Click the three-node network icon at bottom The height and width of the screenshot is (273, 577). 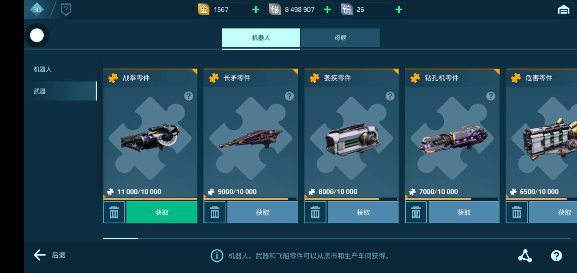point(525,256)
